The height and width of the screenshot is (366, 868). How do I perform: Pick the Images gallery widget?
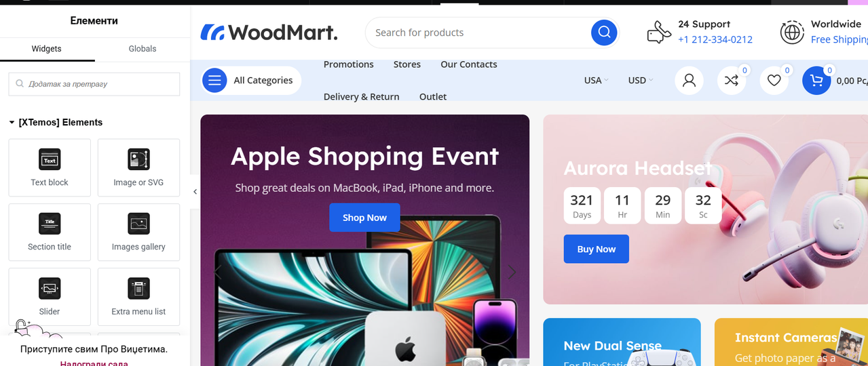pos(138,232)
